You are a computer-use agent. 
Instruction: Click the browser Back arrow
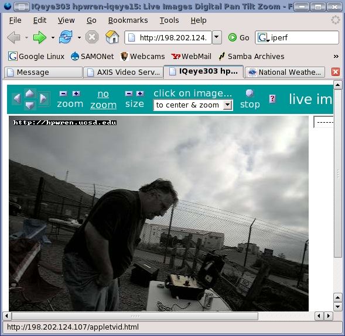[13, 37]
